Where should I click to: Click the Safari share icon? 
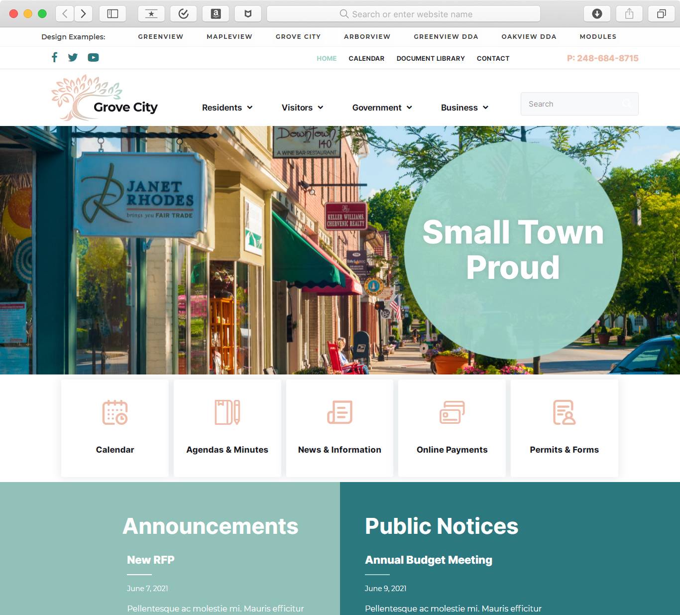tap(629, 13)
